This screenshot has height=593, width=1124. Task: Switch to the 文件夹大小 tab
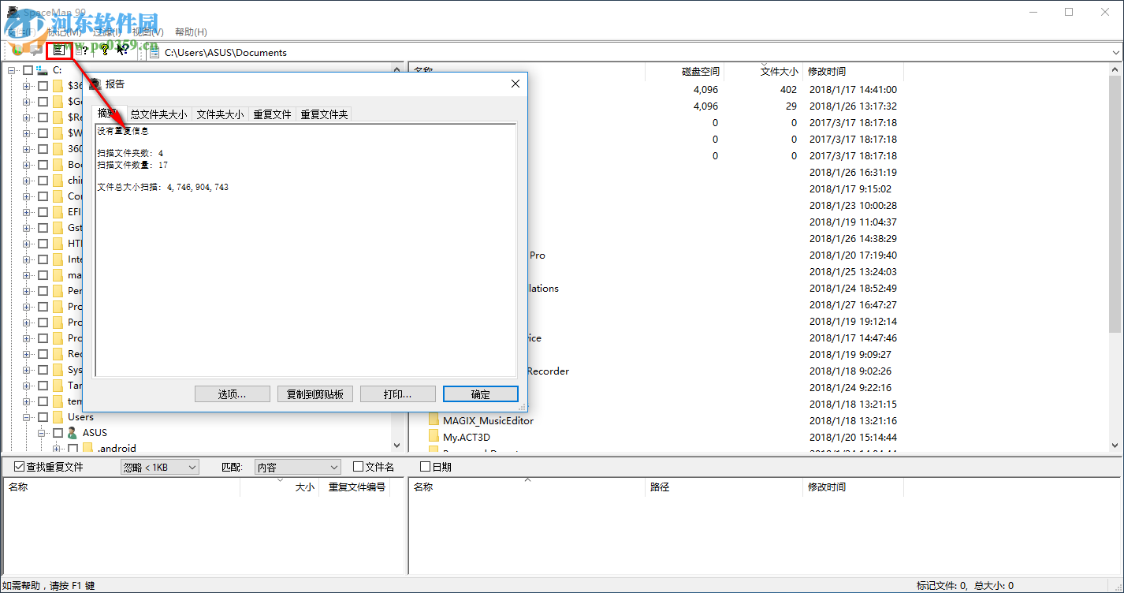point(220,114)
